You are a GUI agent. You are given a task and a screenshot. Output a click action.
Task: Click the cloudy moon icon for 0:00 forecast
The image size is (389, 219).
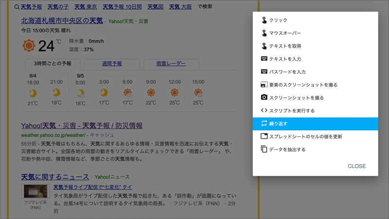[80, 93]
